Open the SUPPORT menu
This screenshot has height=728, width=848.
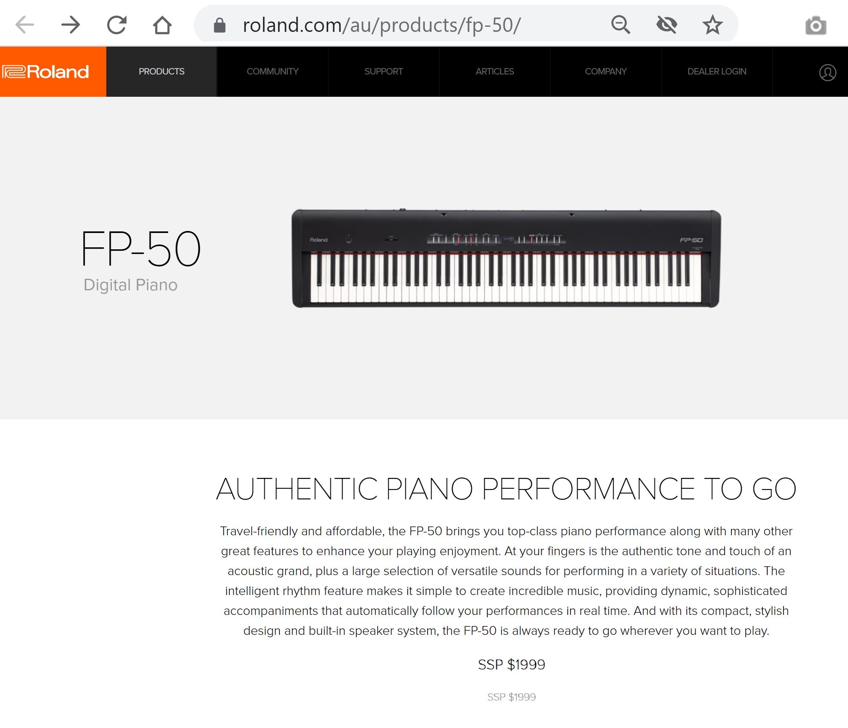383,72
